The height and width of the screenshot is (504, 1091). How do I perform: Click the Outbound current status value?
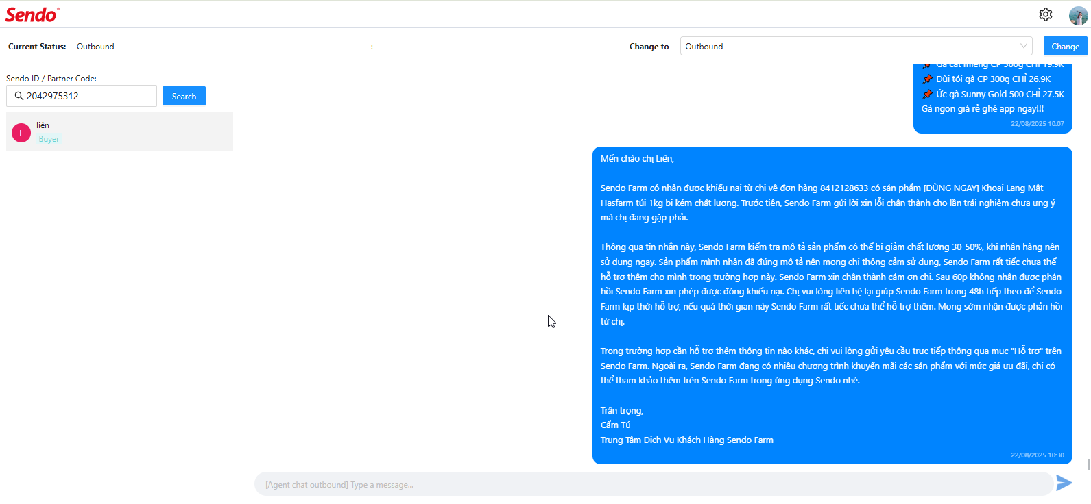pos(95,47)
